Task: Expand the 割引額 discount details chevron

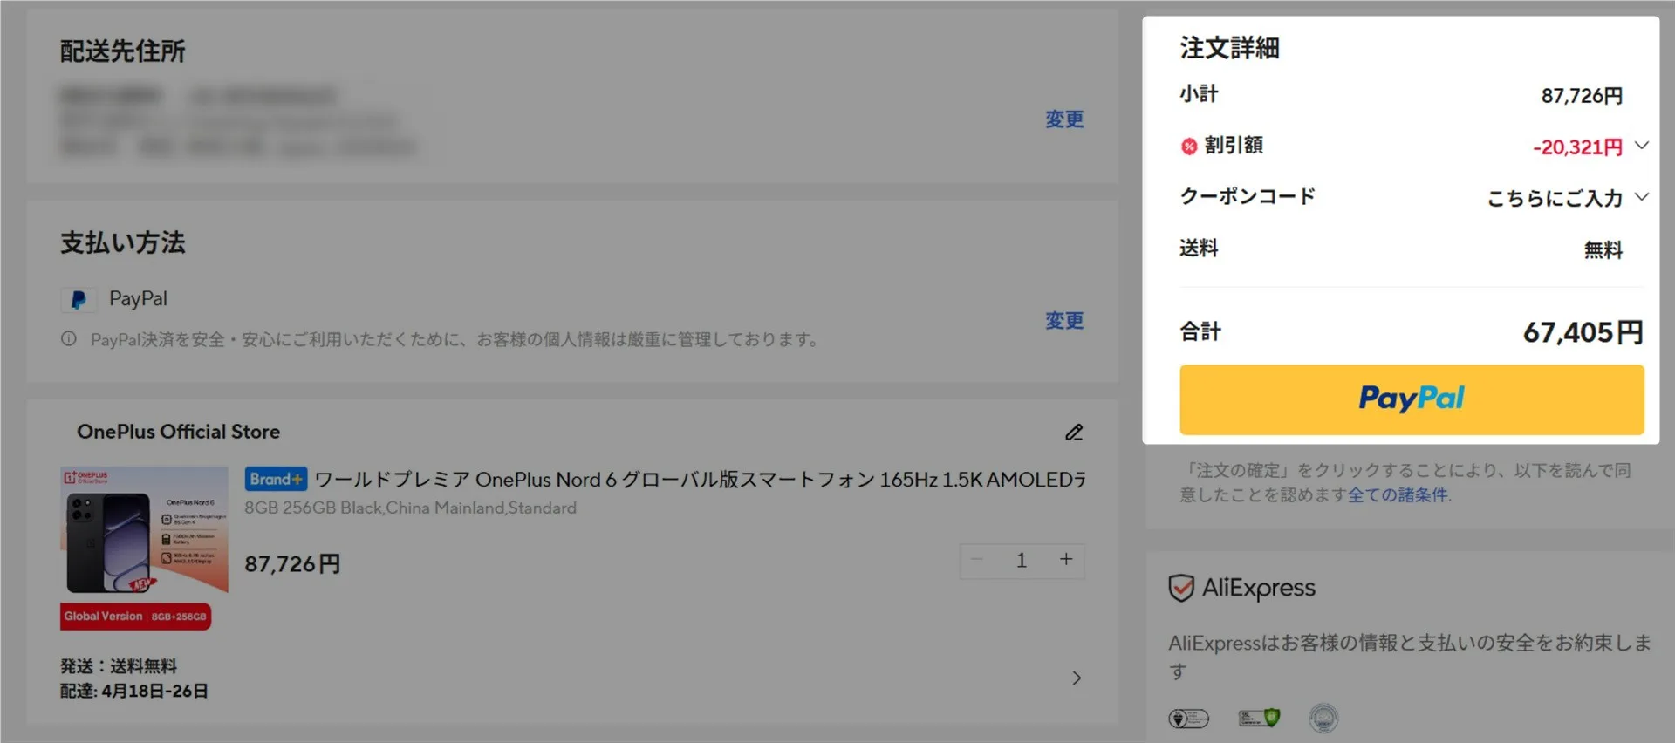Action: pyautogui.click(x=1642, y=146)
